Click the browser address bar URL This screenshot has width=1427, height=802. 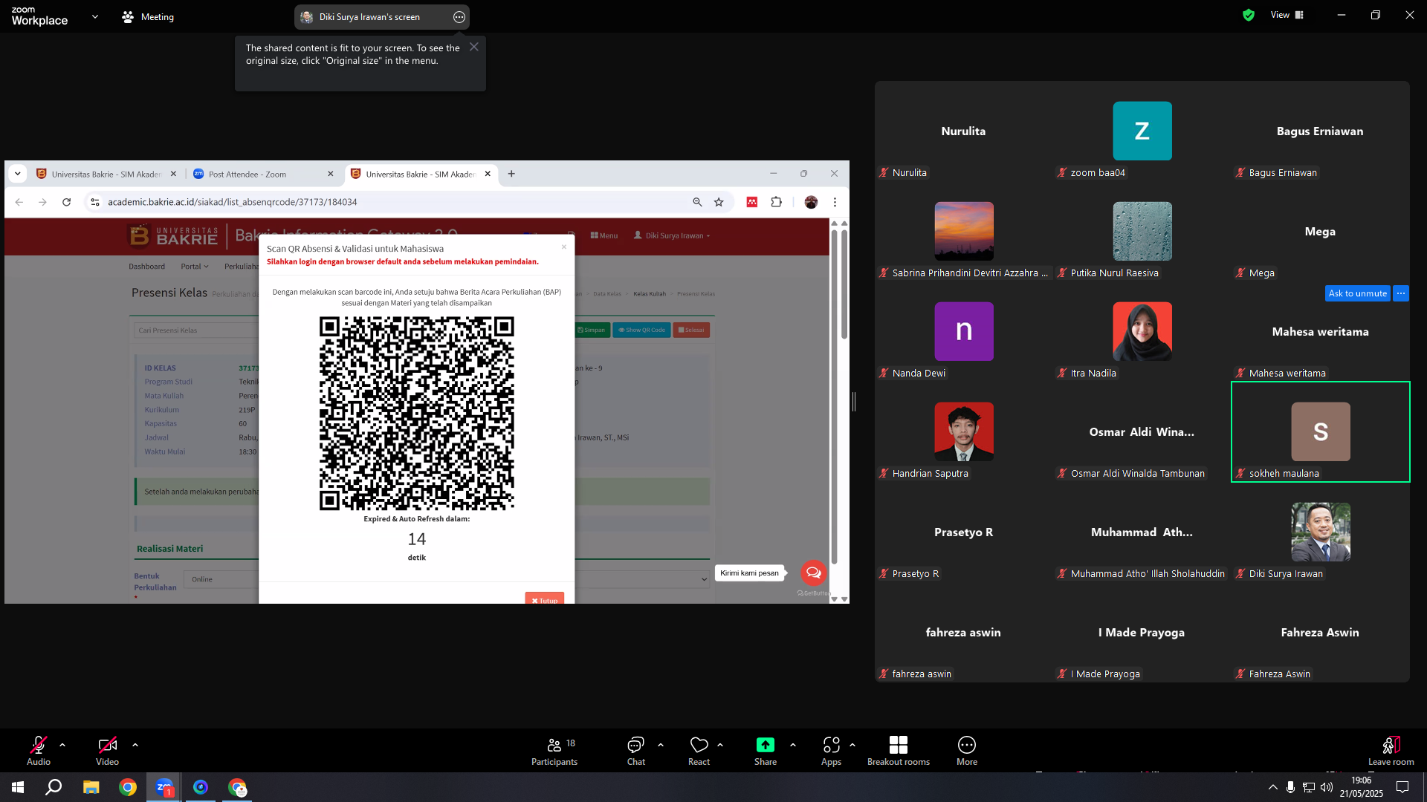(233, 202)
